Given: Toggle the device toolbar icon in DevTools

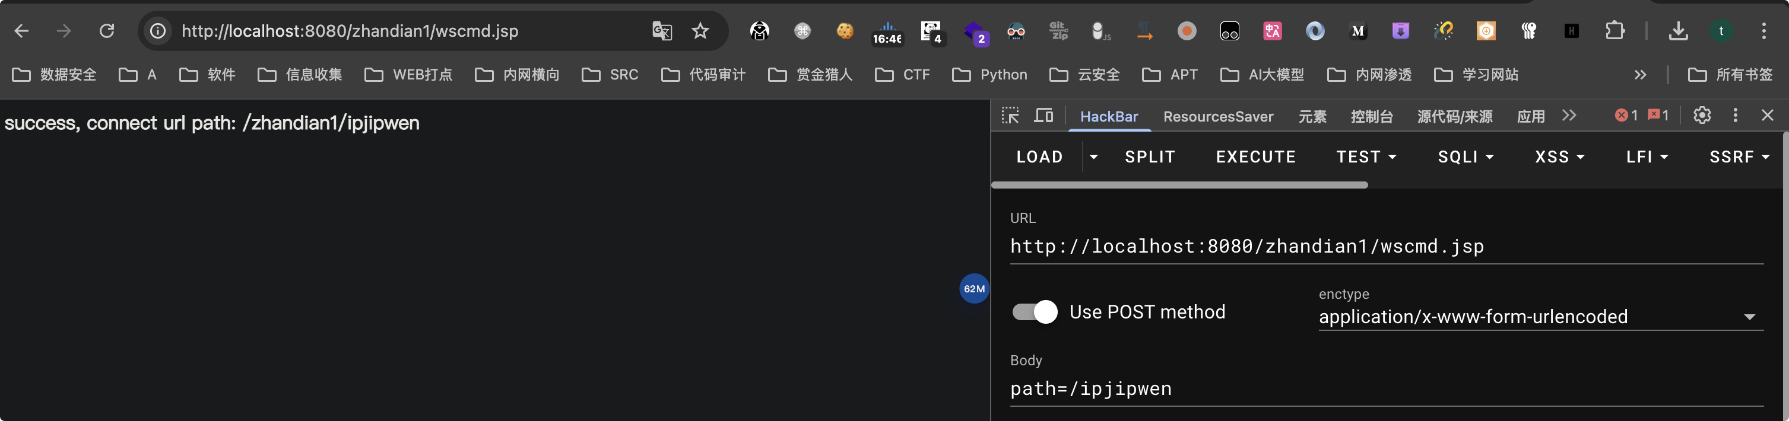Looking at the screenshot, I should (x=1043, y=116).
